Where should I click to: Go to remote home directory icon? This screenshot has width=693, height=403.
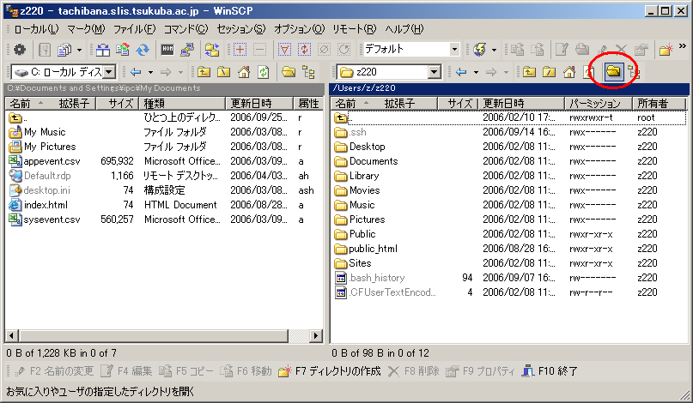click(569, 72)
